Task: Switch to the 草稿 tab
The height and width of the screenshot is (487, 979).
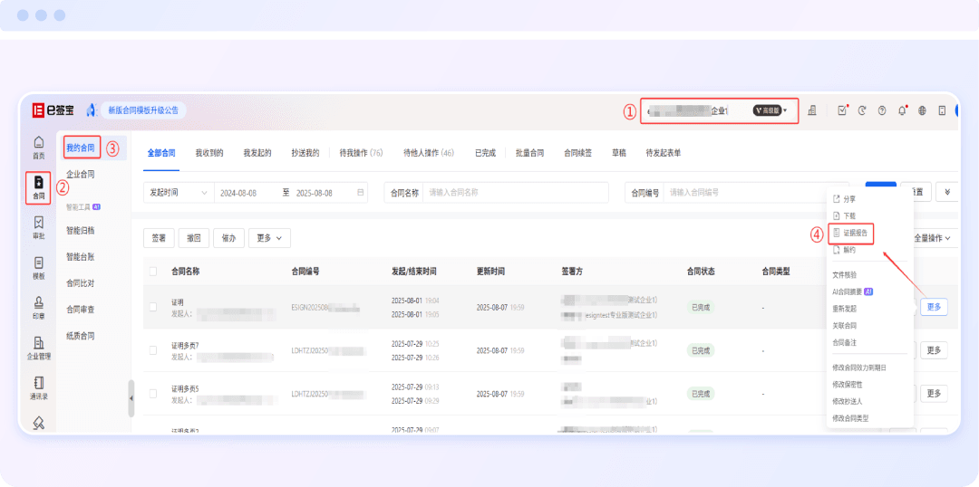Action: [x=619, y=153]
